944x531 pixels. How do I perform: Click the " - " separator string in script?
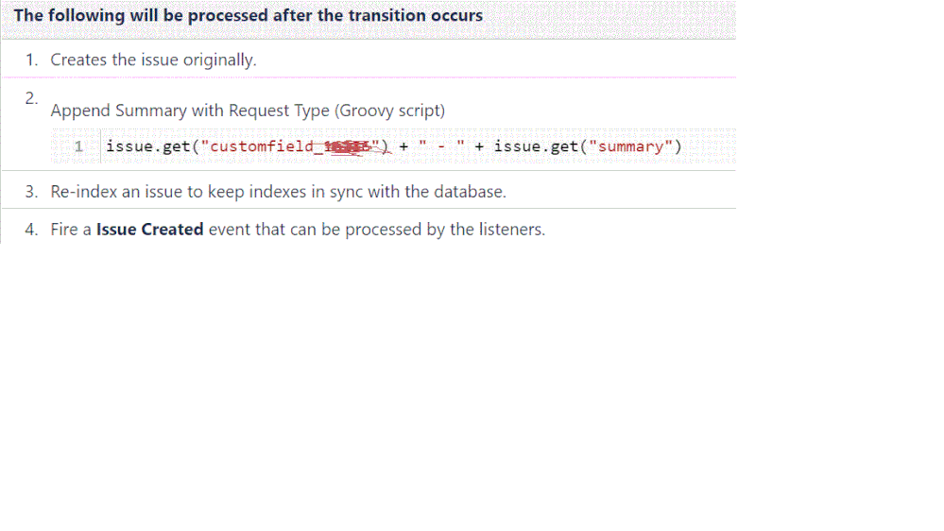pyautogui.click(x=441, y=146)
